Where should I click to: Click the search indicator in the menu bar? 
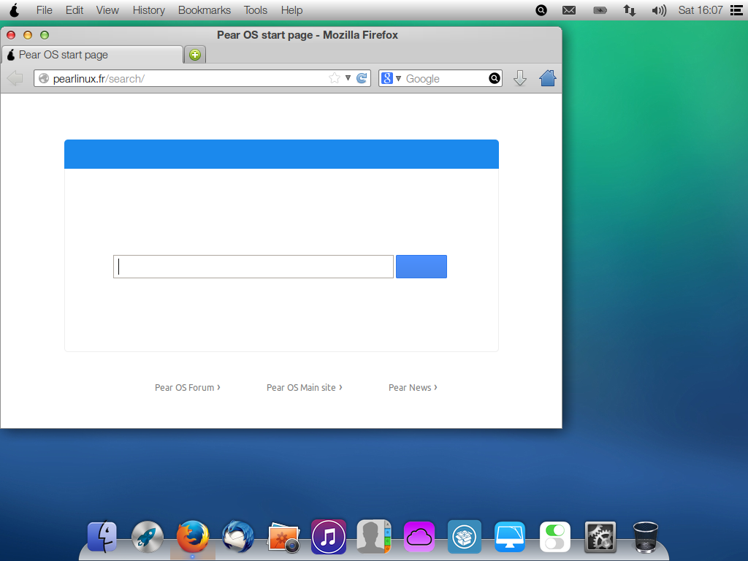pos(541,10)
